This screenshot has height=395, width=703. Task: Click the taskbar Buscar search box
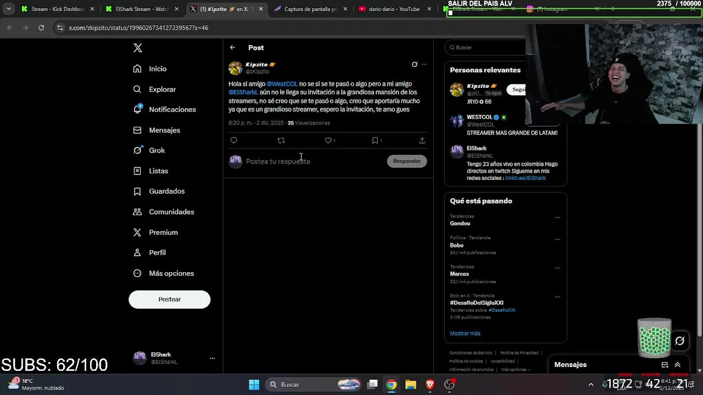pos(314,385)
